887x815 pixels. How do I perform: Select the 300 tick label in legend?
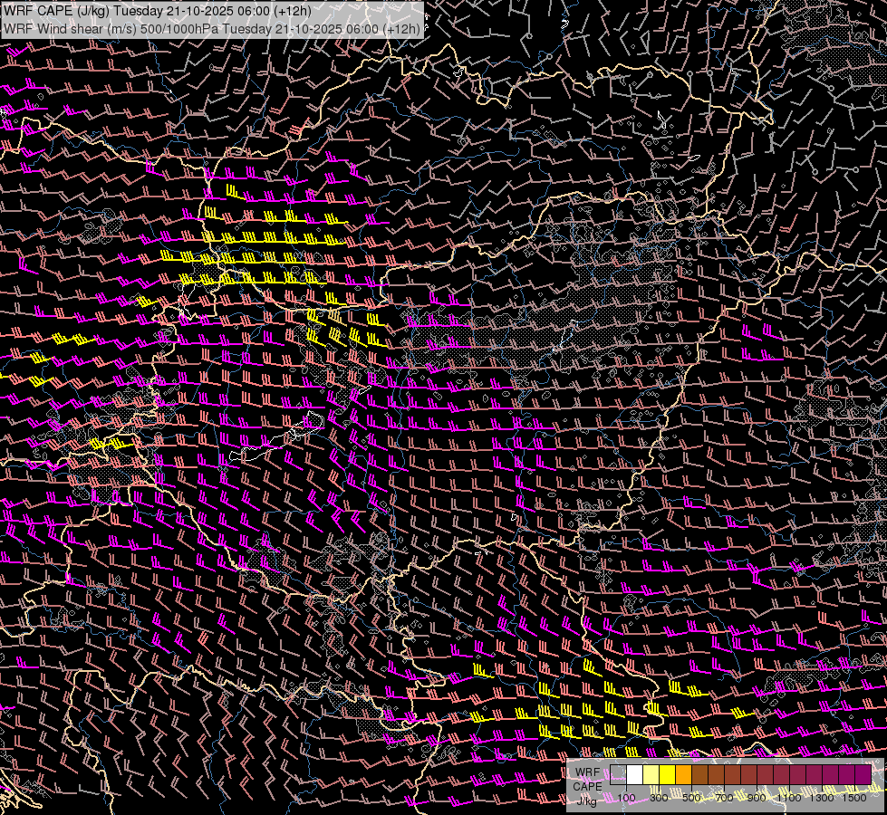(659, 799)
